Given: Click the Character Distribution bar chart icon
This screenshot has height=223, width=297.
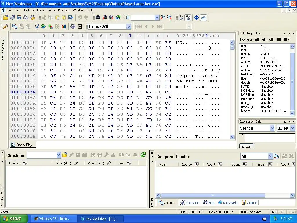Looking at the screenshot, I should [x=64, y=26].
